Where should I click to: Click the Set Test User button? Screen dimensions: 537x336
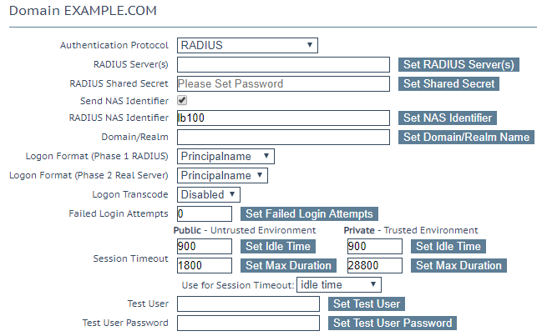coord(367,303)
